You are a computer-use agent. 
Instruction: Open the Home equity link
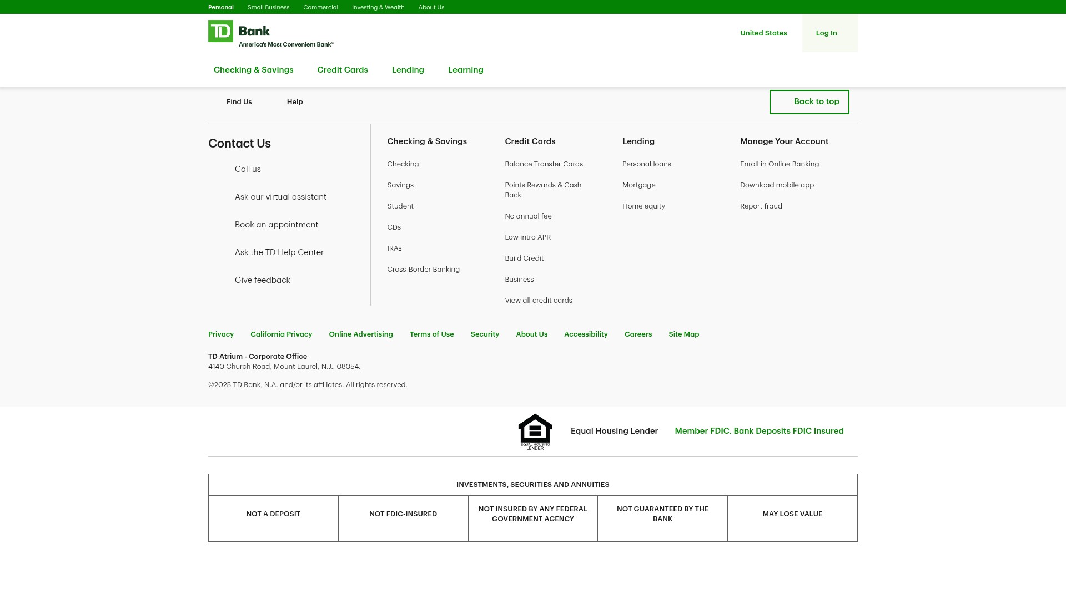pyautogui.click(x=643, y=206)
